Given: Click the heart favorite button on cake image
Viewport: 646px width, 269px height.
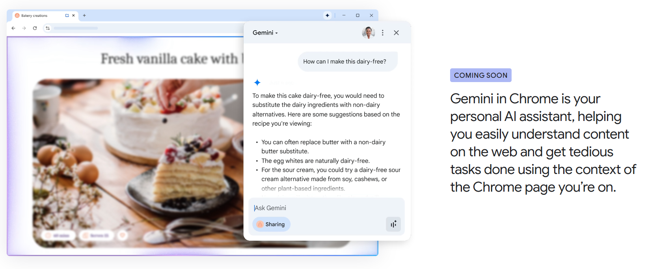Looking at the screenshot, I should click(123, 235).
